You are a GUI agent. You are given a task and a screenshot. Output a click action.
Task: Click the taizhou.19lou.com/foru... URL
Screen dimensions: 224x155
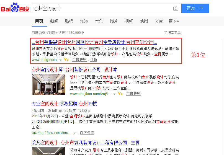pyautogui.click(x=52, y=133)
